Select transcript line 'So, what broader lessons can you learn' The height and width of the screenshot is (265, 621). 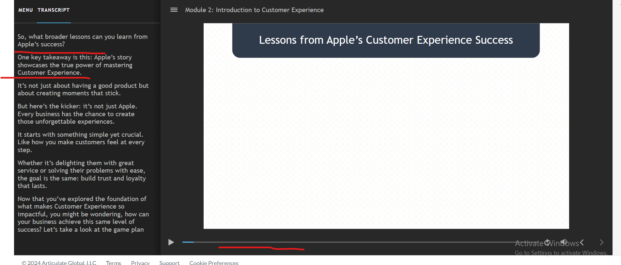[x=83, y=40]
